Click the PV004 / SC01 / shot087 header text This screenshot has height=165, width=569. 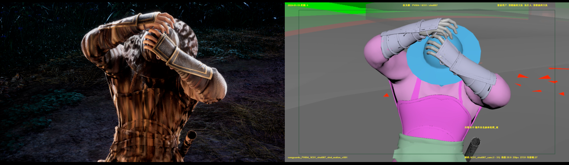[425, 5]
